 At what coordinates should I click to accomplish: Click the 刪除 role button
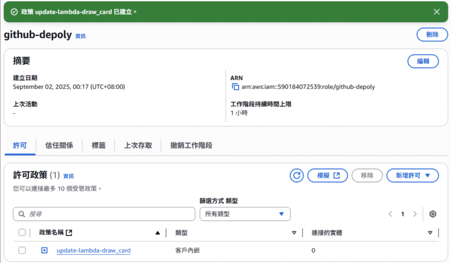[x=432, y=34]
